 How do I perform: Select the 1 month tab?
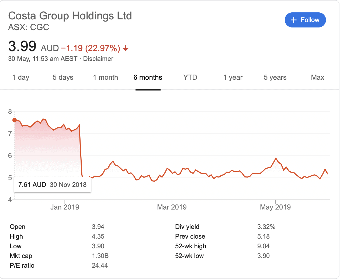point(105,78)
